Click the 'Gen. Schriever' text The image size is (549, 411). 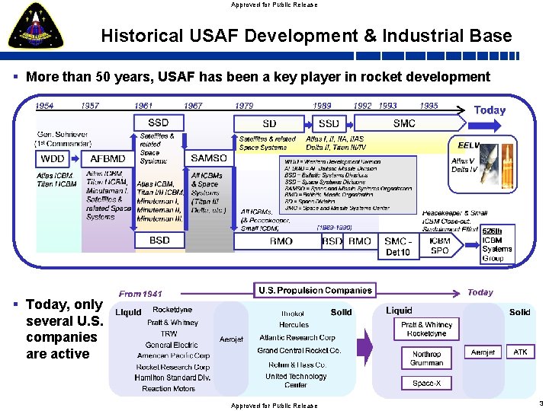click(x=63, y=134)
